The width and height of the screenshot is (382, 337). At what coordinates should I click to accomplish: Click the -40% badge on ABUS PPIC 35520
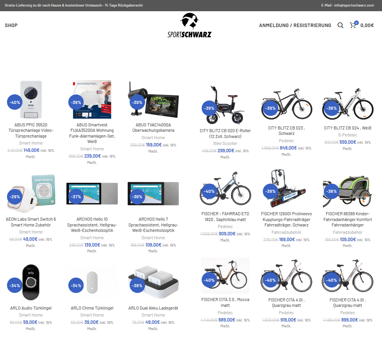15,102
